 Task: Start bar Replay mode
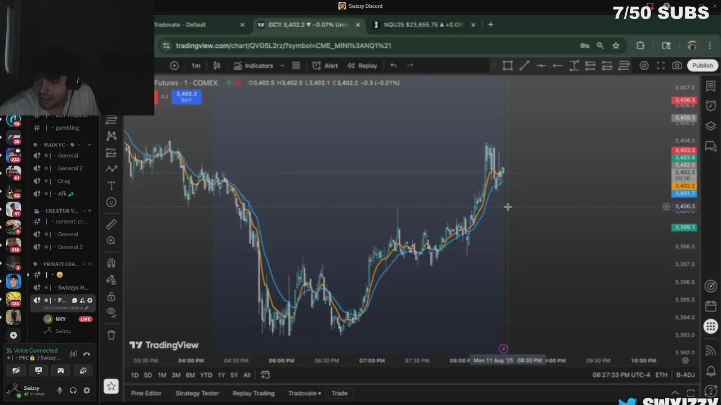(x=362, y=66)
